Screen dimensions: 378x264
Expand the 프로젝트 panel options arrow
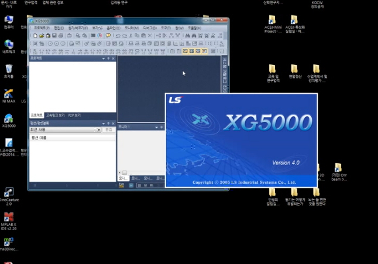click(104, 59)
